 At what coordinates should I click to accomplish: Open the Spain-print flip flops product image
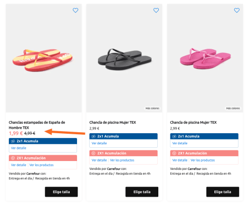[44, 58]
